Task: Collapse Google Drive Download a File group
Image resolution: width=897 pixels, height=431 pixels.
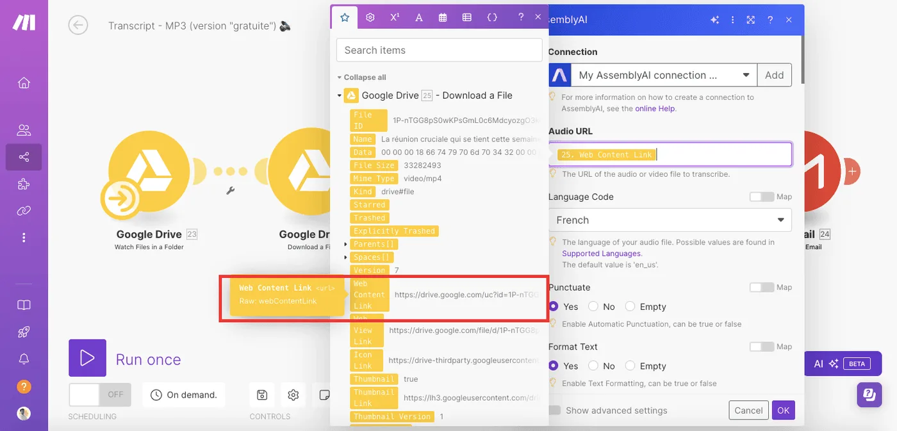Action: pyautogui.click(x=340, y=96)
